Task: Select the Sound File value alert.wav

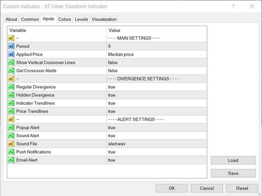Action: pyautogui.click(x=117, y=144)
